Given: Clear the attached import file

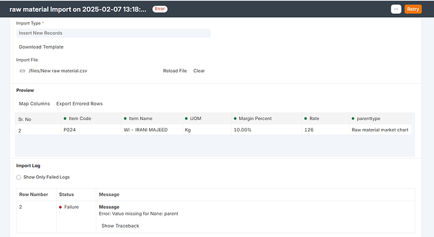Looking at the screenshot, I should [x=199, y=71].
